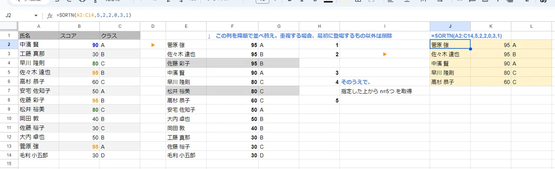Screen dimensions: 555x169
Task: Click 毛利 小五郎 in column A
Action: coord(38,156)
